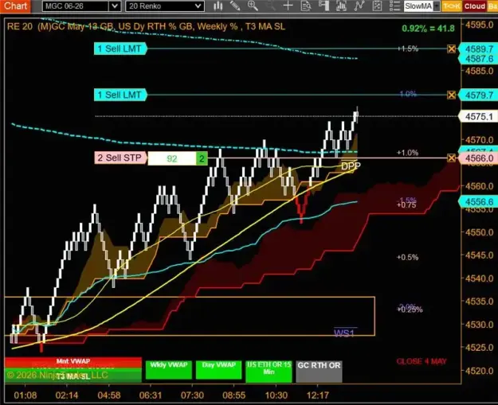Click the CLOSE 4 MAY label

point(422,361)
